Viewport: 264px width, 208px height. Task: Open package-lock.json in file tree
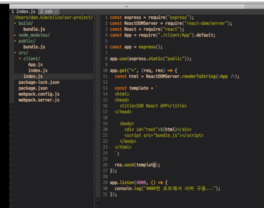tap(39, 82)
